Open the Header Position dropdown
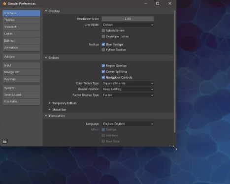Viewport: 230px width, 184px height. (128, 89)
